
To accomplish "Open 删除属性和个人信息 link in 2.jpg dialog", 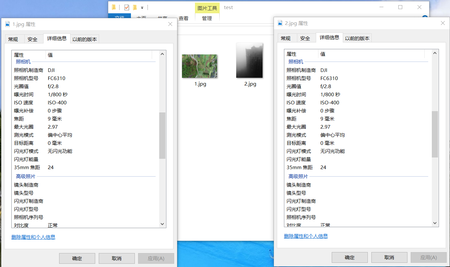I will pos(306,236).
